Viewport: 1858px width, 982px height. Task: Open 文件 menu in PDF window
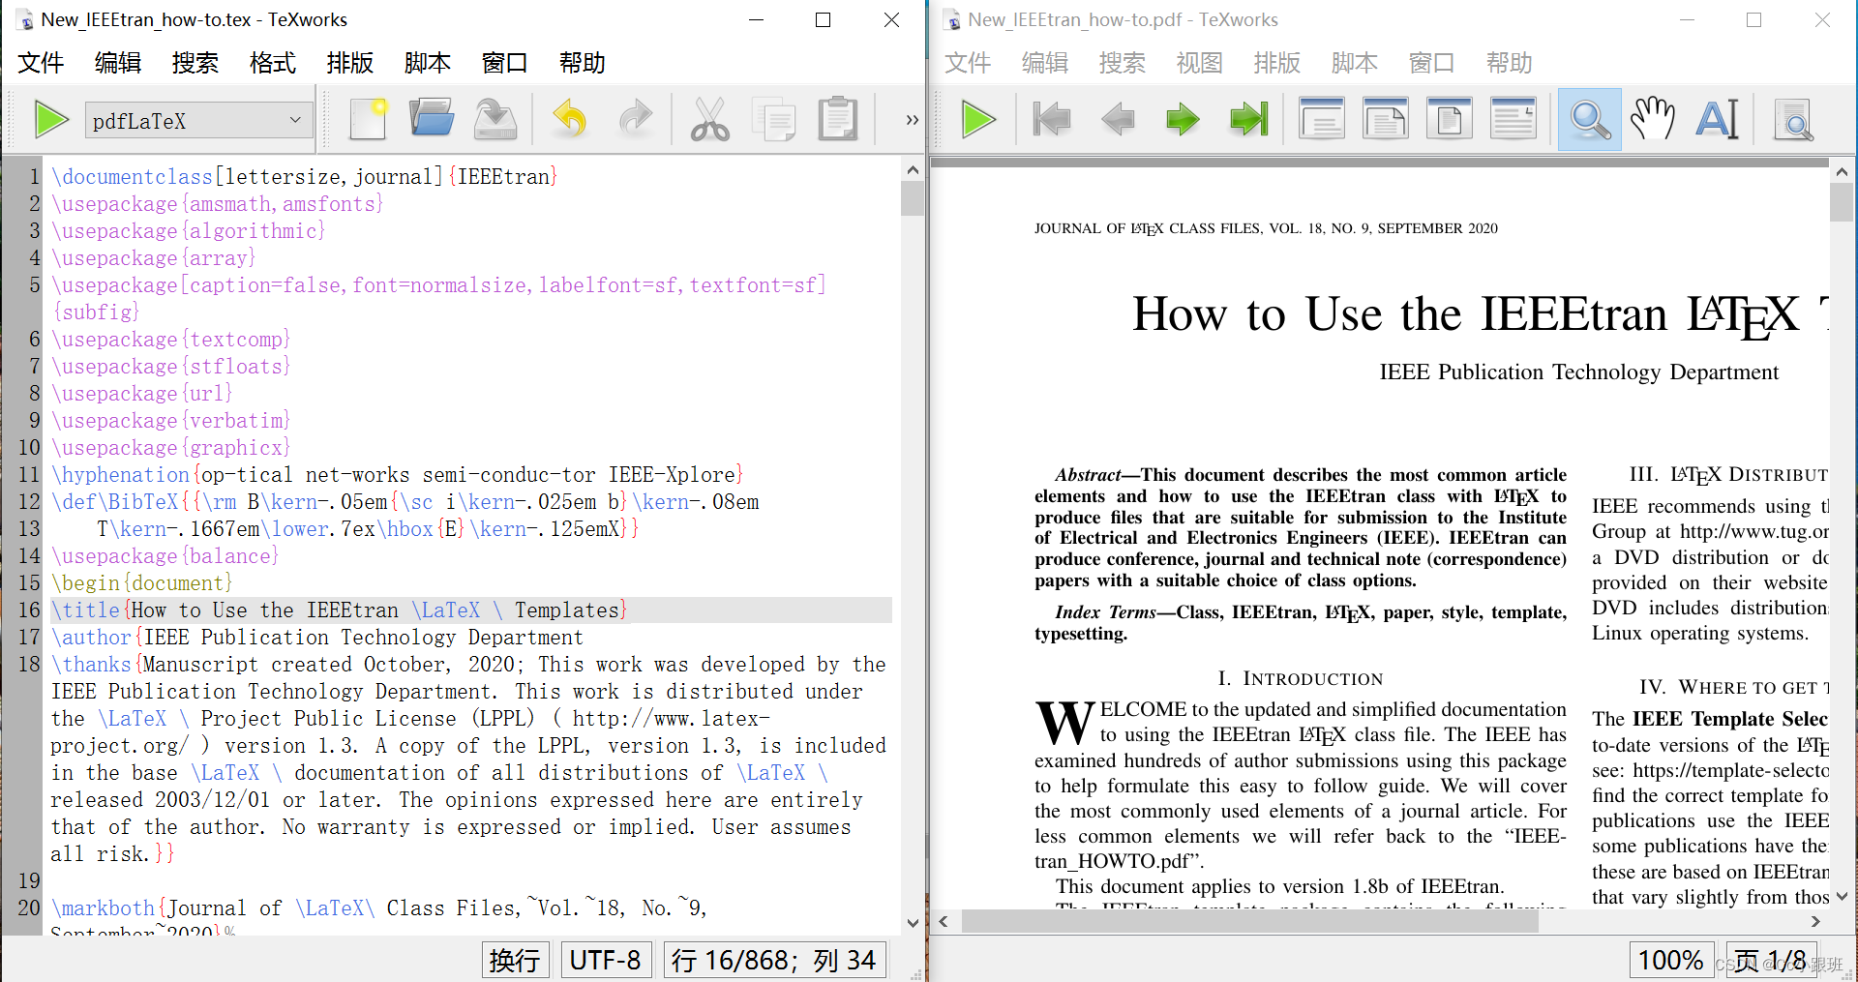pyautogui.click(x=968, y=63)
